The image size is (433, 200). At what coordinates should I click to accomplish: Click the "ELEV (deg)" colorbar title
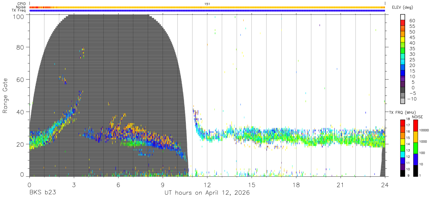pyautogui.click(x=402, y=7)
